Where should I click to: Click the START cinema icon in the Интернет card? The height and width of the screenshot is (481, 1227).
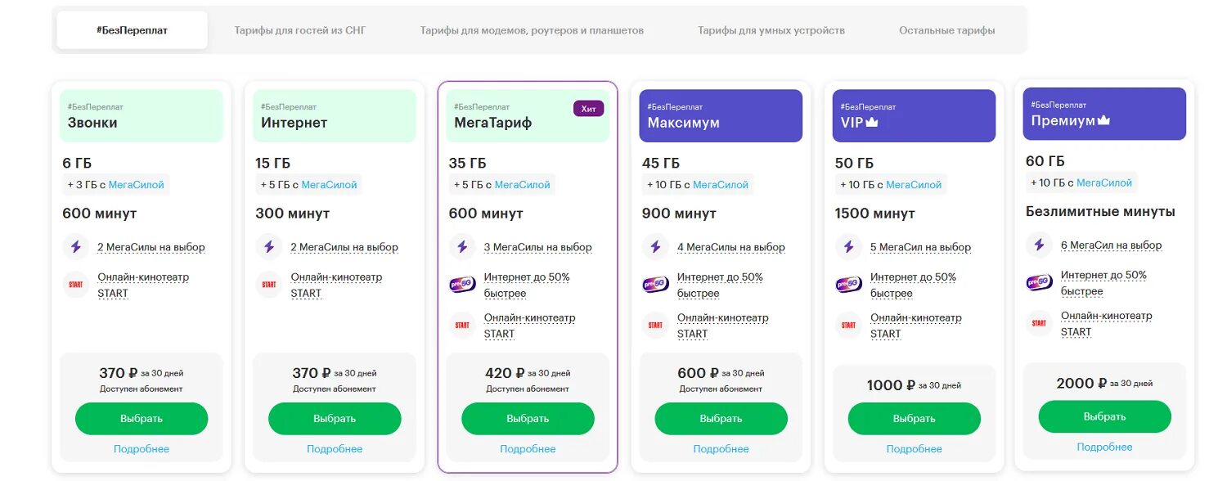[269, 285]
